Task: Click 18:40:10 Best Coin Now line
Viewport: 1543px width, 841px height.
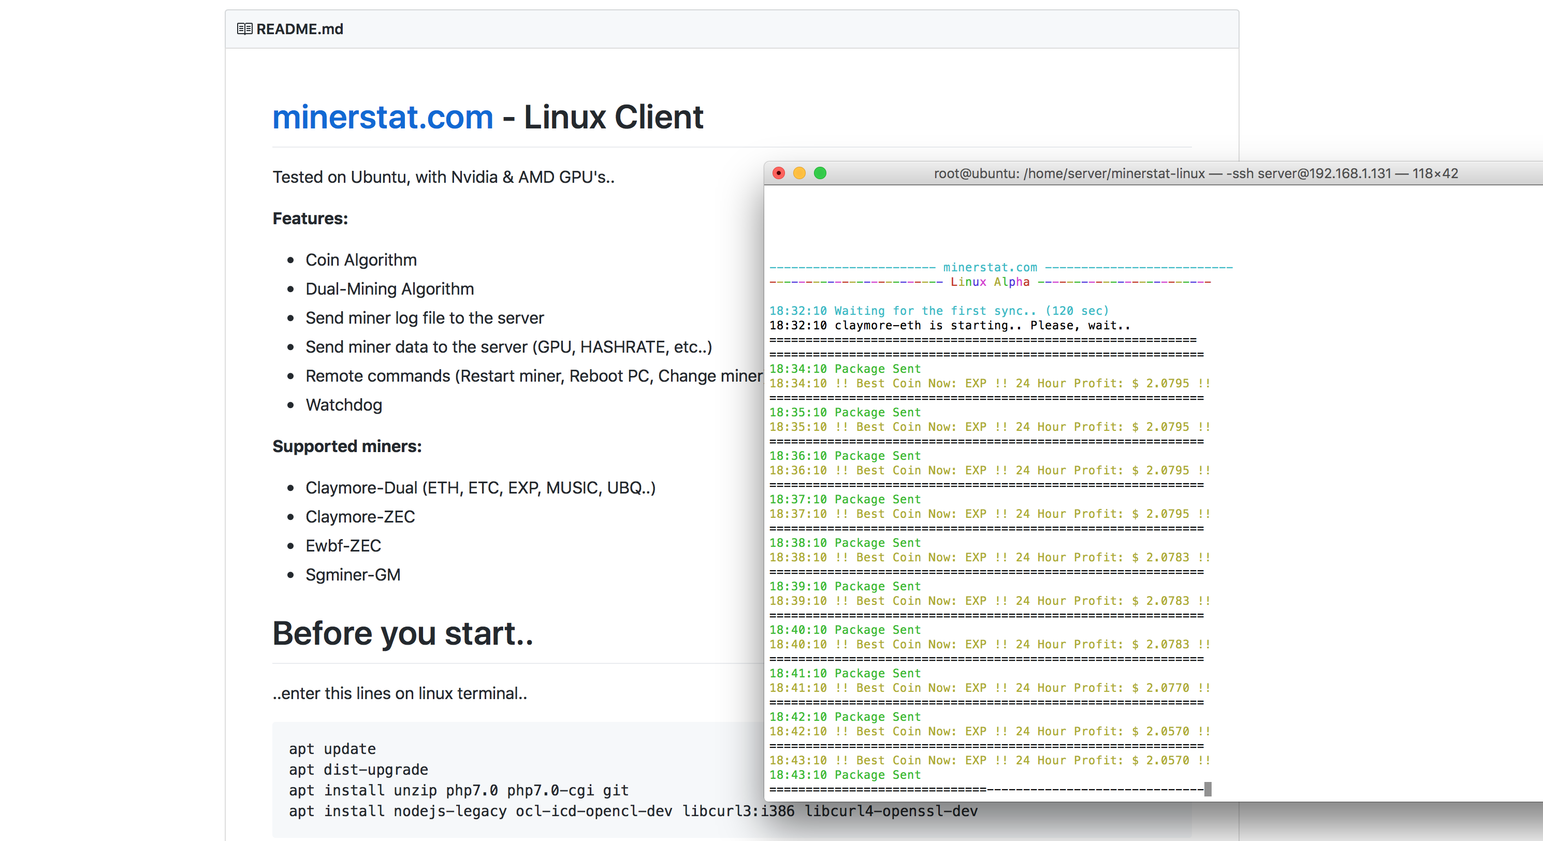Action: pos(989,644)
